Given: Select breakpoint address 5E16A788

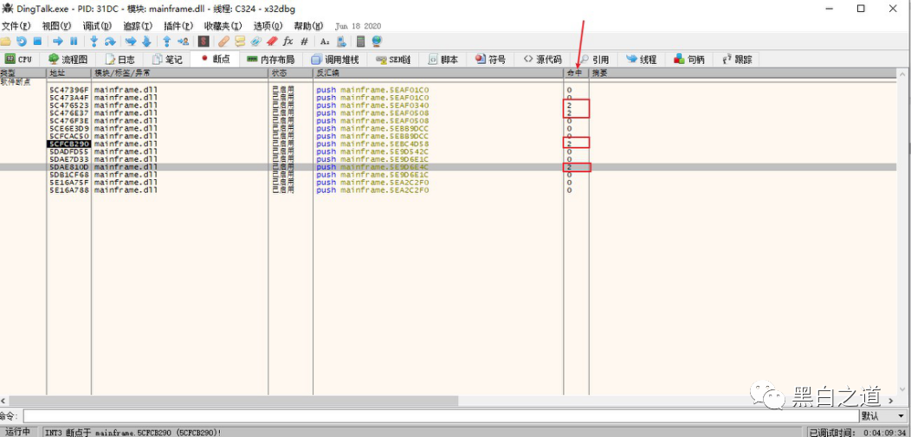Looking at the screenshot, I should point(69,190).
